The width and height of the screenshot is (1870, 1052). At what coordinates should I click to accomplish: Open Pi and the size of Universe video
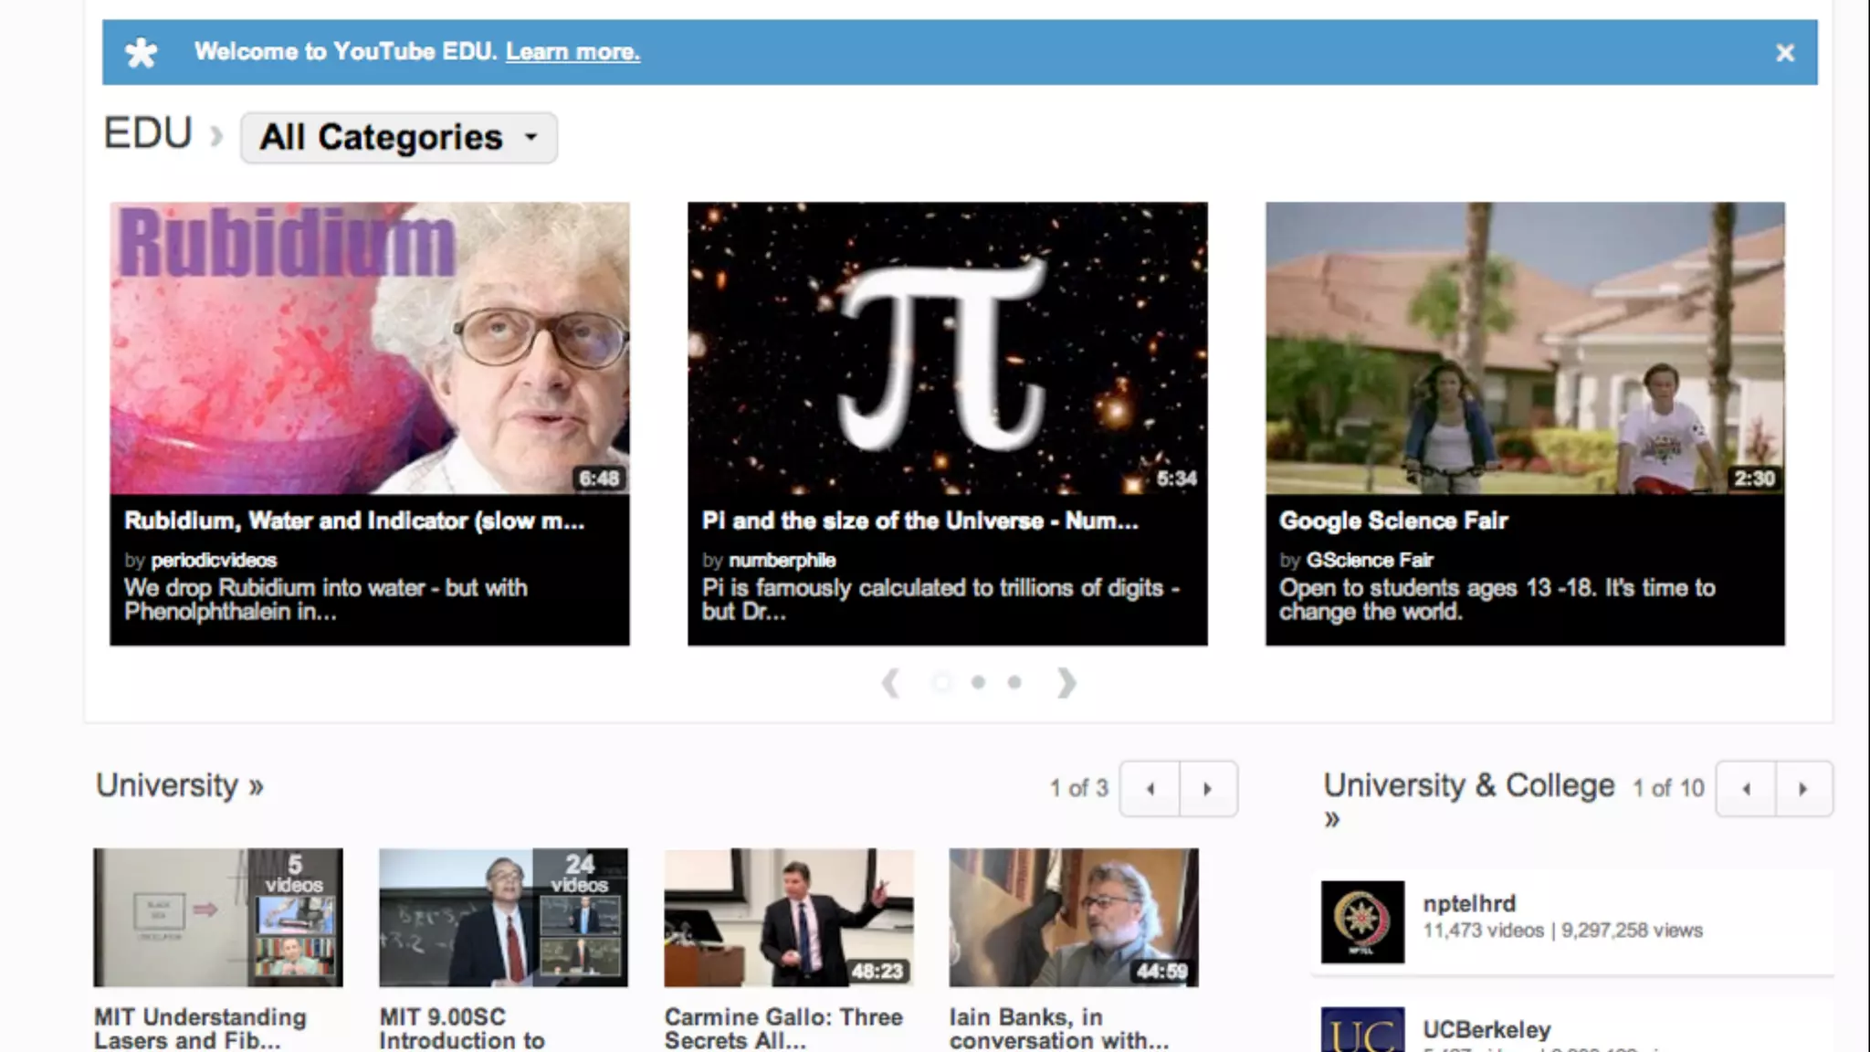[947, 348]
